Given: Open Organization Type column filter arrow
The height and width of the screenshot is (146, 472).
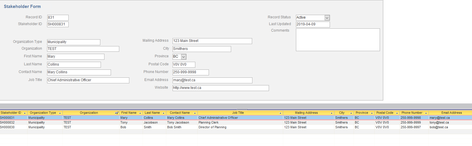Looking at the screenshot, I should 60,113.
